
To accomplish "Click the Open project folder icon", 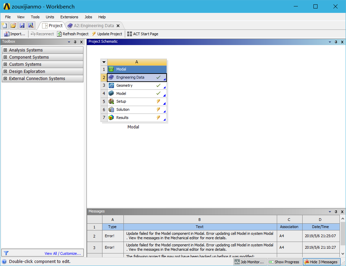I will (13, 25).
